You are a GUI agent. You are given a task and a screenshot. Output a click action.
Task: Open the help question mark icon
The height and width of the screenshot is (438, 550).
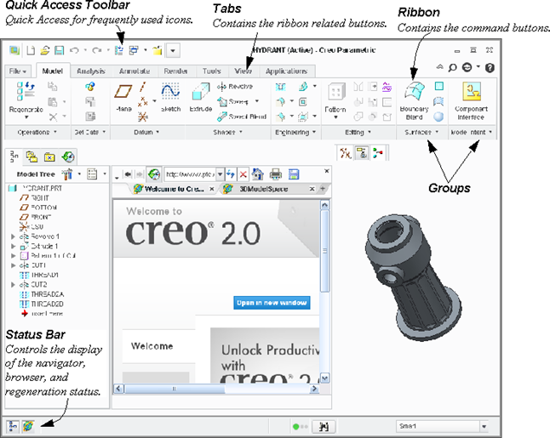490,68
